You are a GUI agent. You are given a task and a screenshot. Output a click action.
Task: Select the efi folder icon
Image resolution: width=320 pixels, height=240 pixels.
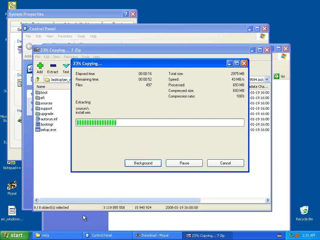coord(38,98)
